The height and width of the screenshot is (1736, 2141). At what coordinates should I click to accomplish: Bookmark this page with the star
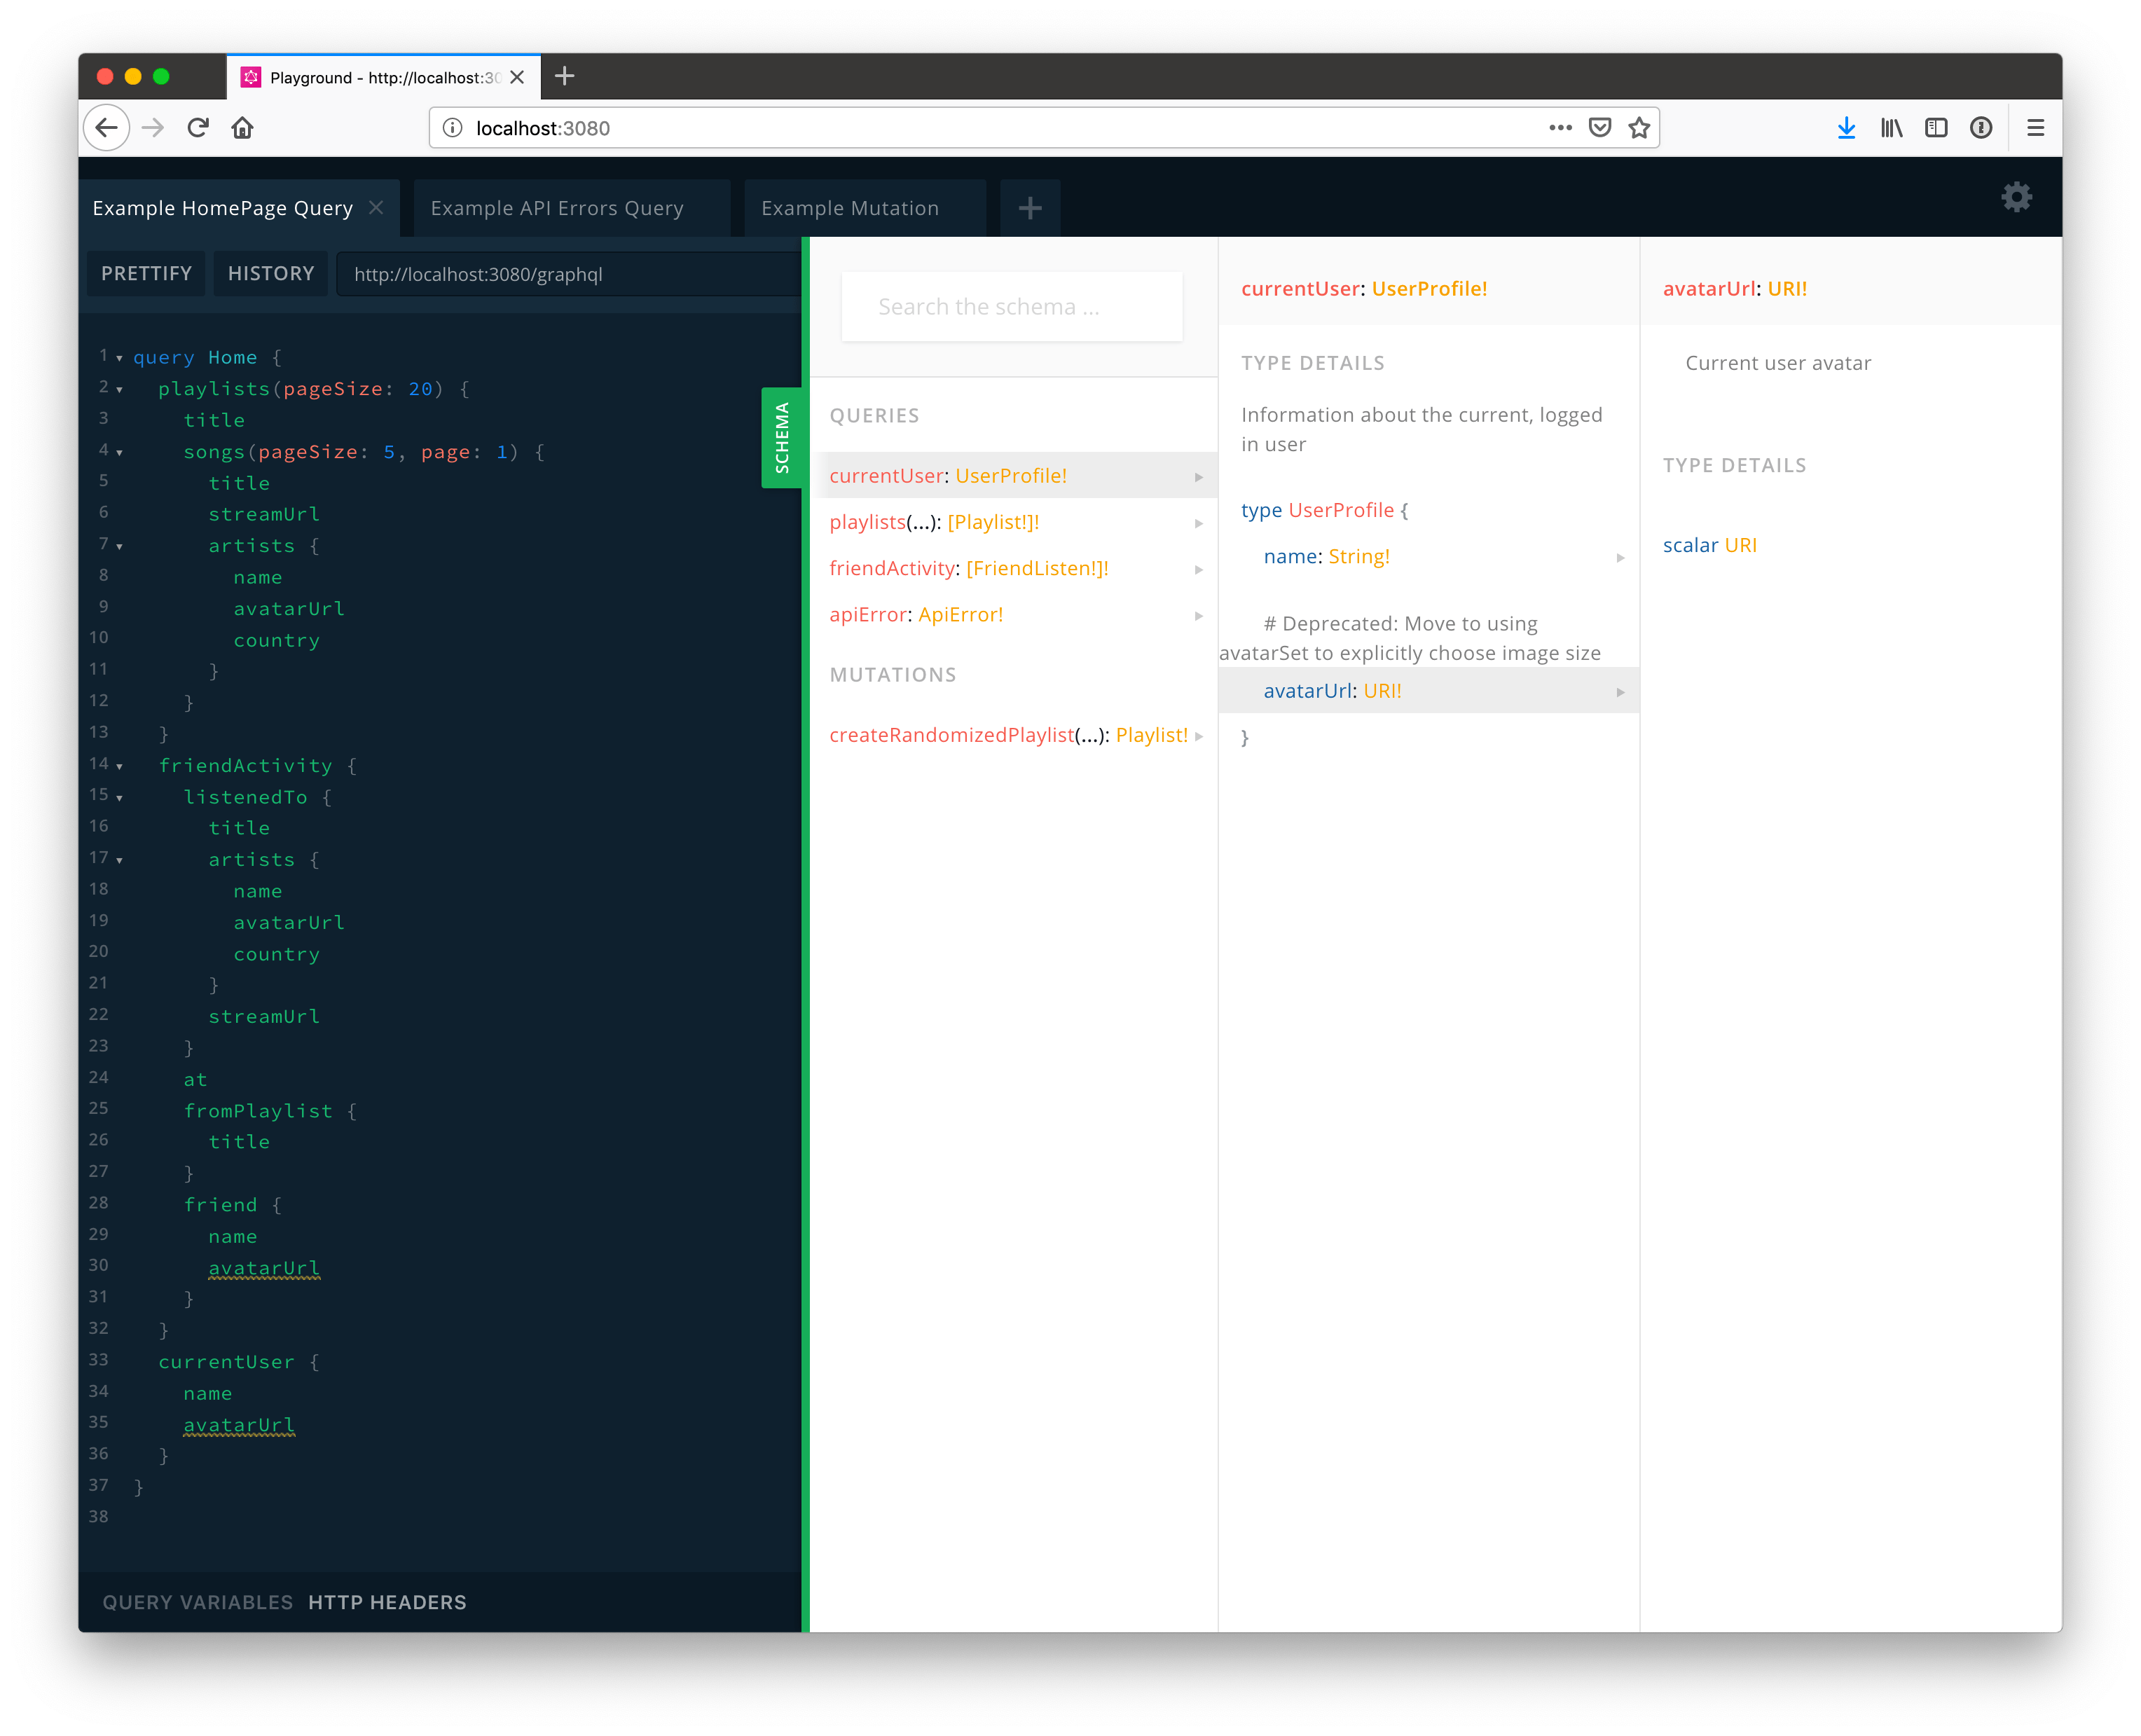click(x=1639, y=128)
